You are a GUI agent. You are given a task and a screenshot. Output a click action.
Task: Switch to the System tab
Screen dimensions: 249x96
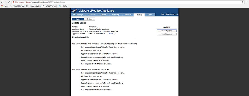tap(104, 15)
